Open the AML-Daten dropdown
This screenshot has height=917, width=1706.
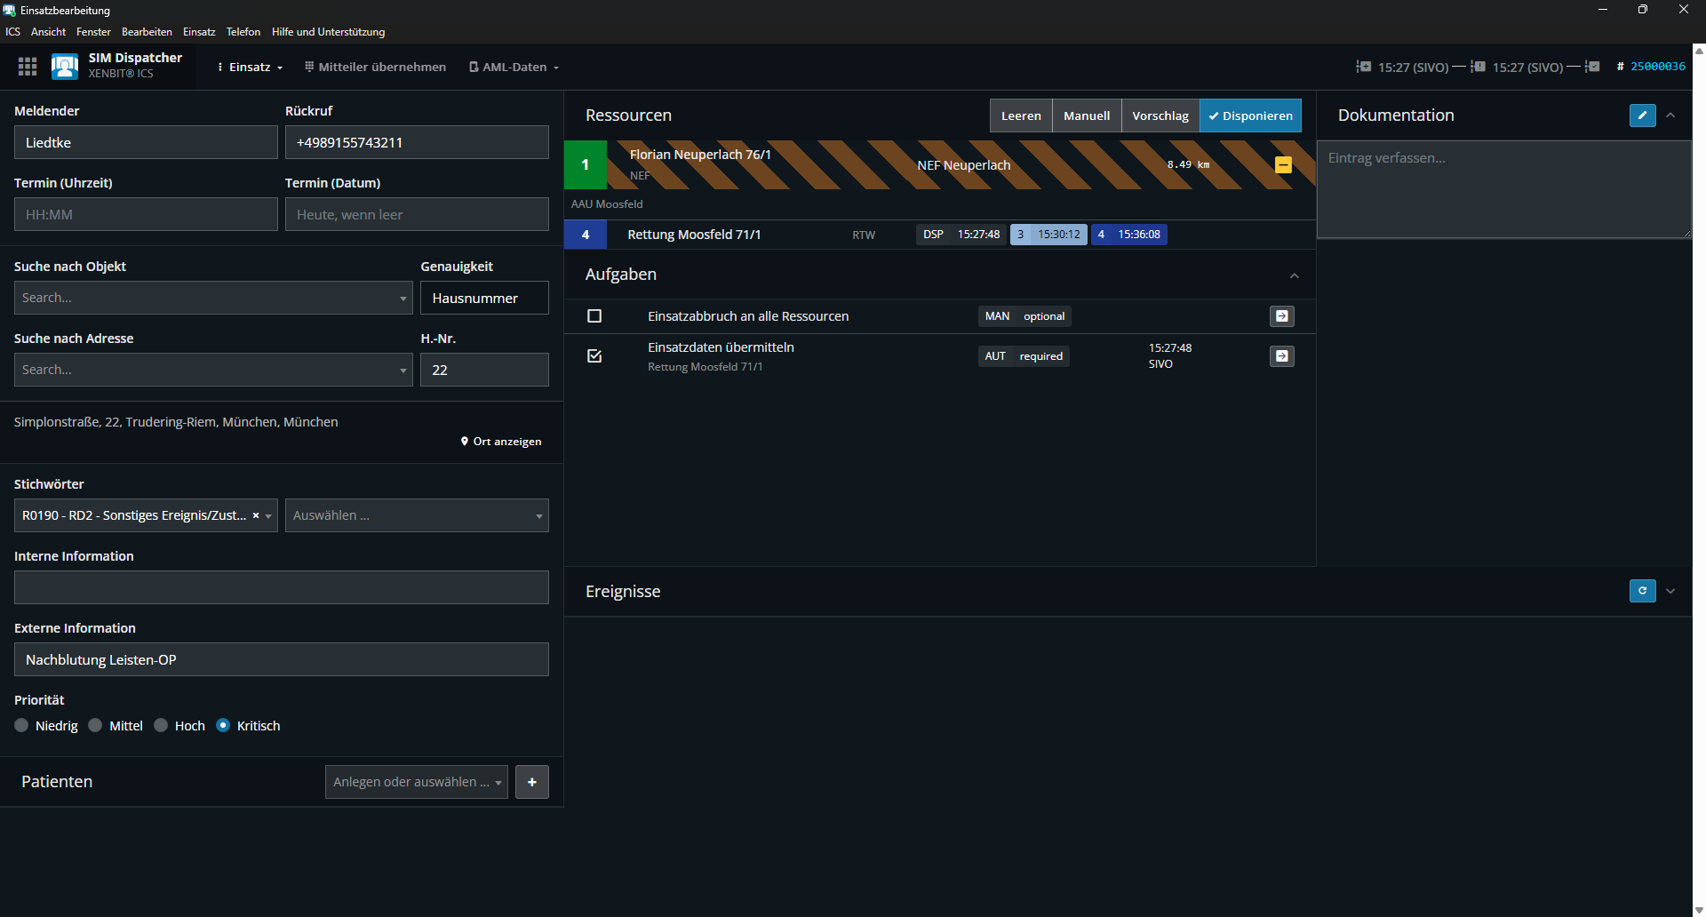(514, 68)
